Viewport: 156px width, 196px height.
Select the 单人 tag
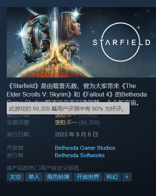[34, 177]
